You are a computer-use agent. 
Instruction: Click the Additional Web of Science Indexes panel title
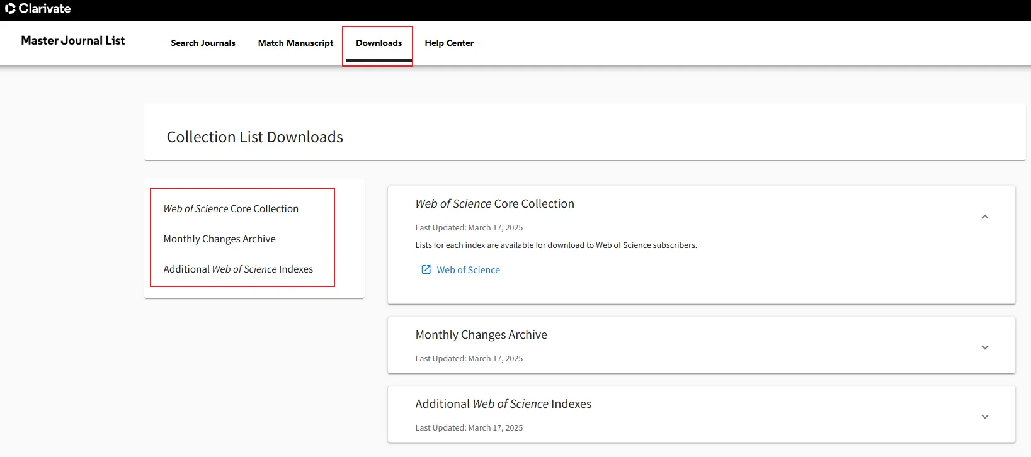pos(503,404)
